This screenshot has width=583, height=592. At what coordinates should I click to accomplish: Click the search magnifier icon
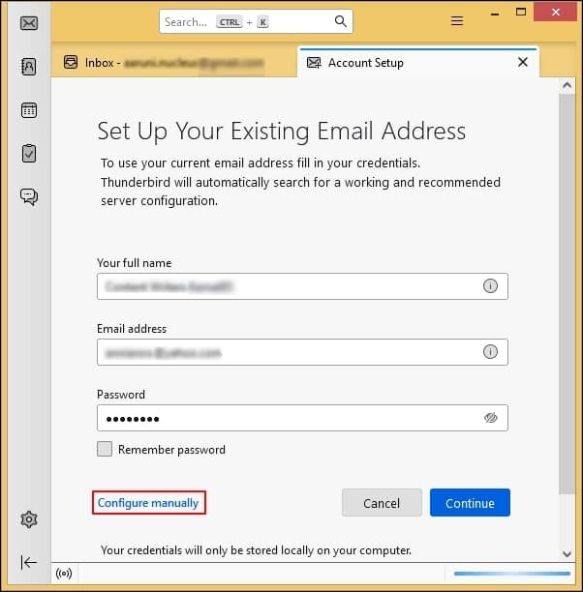[341, 21]
